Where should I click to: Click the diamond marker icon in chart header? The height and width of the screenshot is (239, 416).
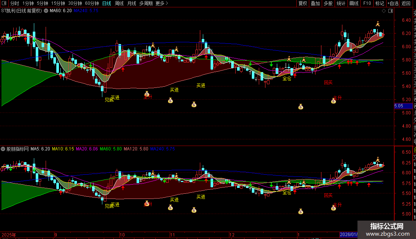pos(384,11)
